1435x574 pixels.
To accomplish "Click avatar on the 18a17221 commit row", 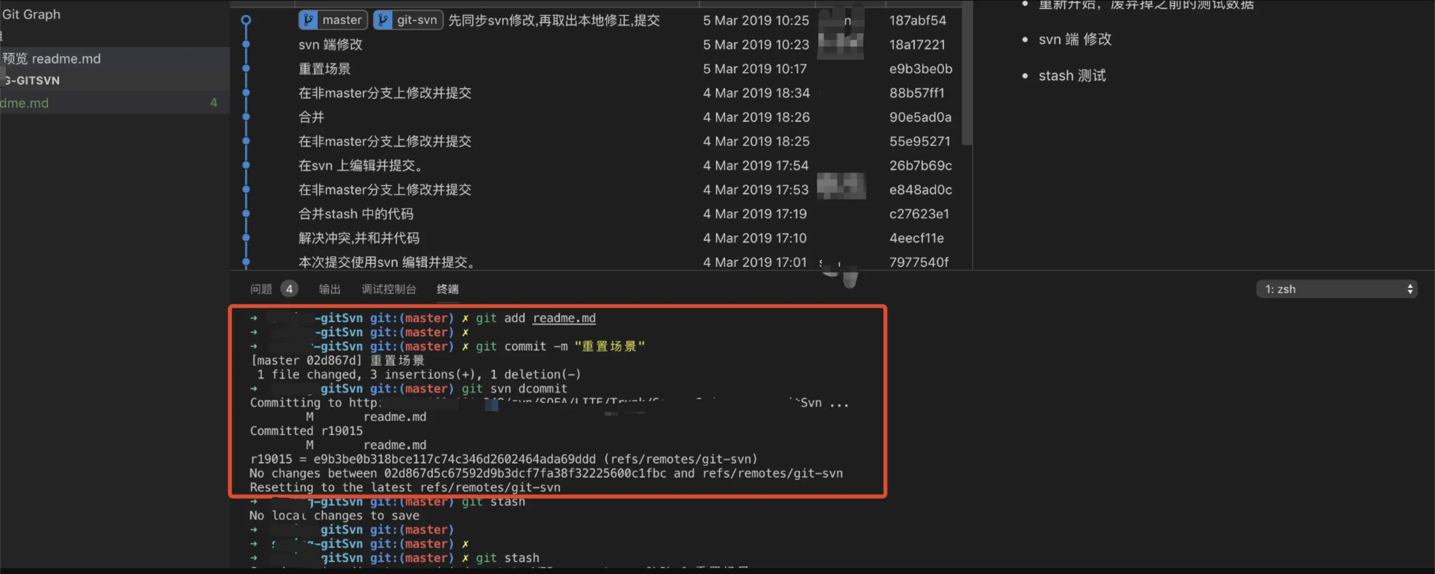I will click(x=840, y=45).
